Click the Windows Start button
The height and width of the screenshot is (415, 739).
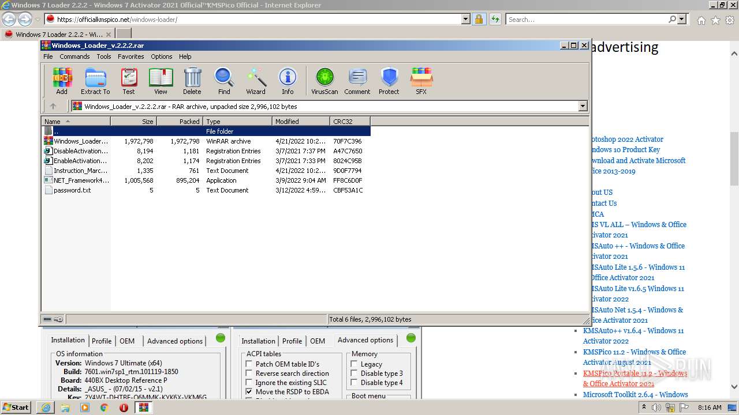(x=16, y=408)
